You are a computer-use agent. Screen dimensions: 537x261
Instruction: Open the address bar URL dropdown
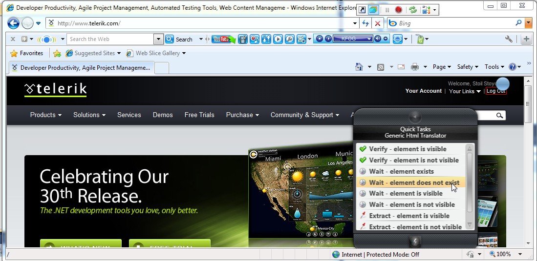(x=355, y=23)
